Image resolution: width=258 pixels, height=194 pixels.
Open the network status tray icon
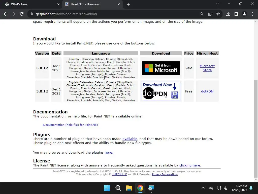tap(219, 188)
